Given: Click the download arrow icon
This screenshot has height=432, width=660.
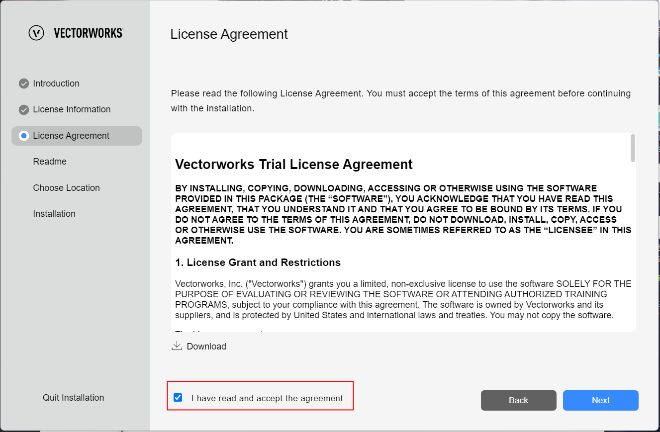Looking at the screenshot, I should click(177, 346).
